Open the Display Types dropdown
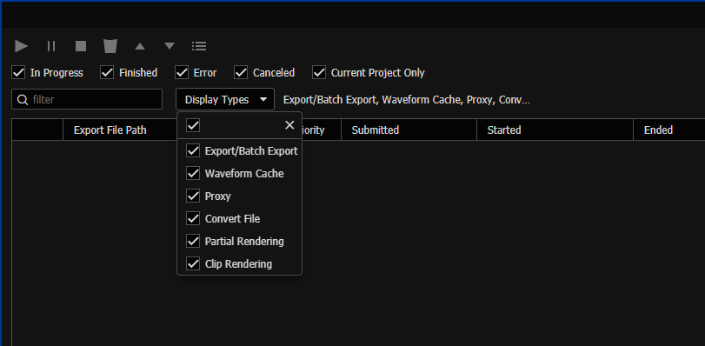This screenshot has width=705, height=346. pyautogui.click(x=225, y=99)
